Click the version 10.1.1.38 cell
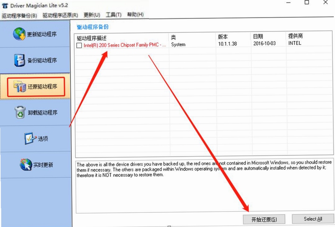The width and height of the screenshot is (335, 227). 227,44
